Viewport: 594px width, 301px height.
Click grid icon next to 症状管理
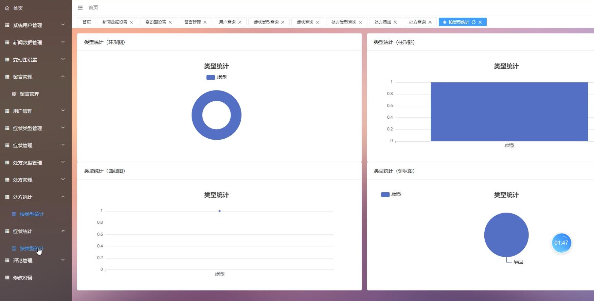(x=7, y=145)
